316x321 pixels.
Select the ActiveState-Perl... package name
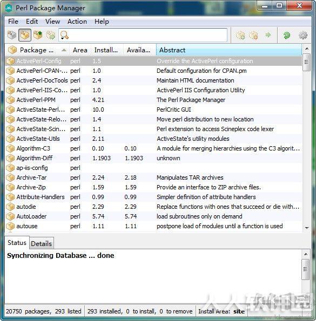tap(41, 110)
